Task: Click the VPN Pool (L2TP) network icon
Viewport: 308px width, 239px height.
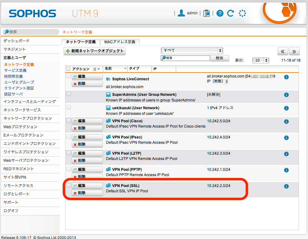Action: pyautogui.click(x=108, y=153)
